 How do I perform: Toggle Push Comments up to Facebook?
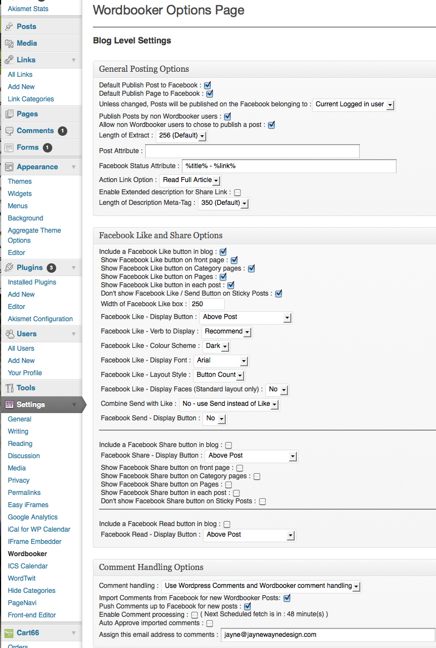(x=247, y=606)
